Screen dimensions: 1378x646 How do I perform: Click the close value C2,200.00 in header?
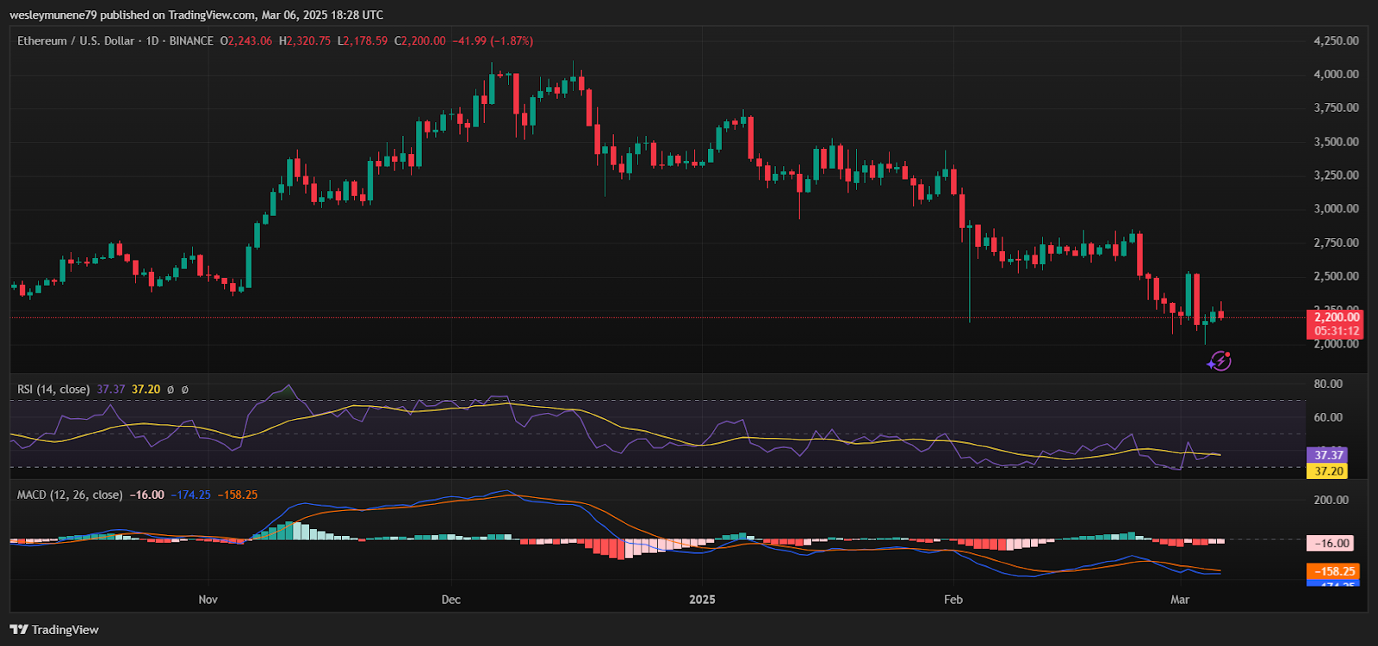(x=420, y=40)
